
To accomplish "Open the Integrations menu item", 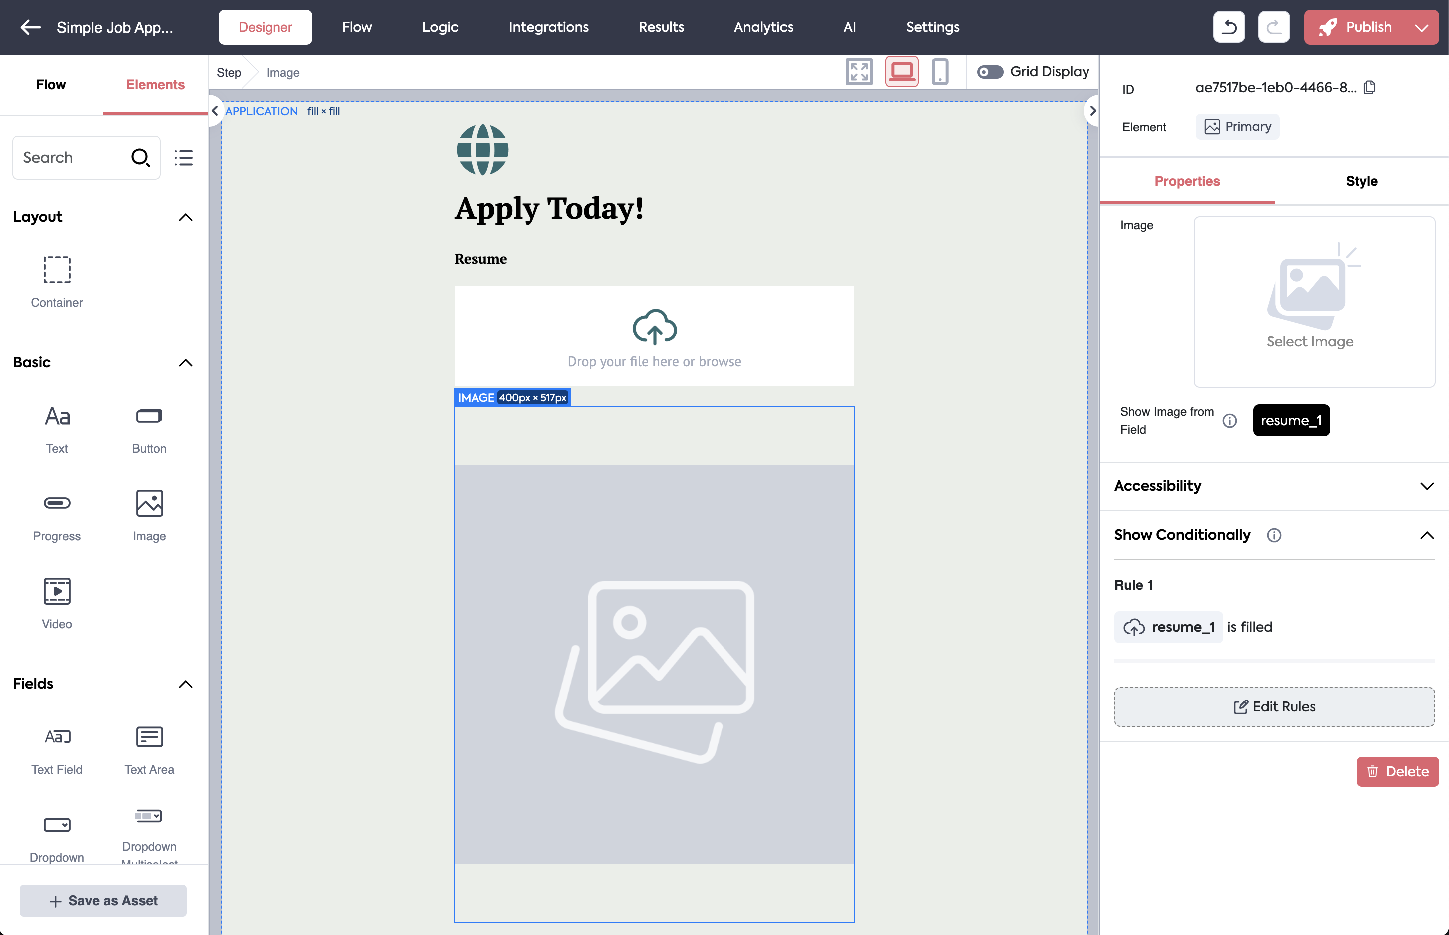I will (x=548, y=27).
